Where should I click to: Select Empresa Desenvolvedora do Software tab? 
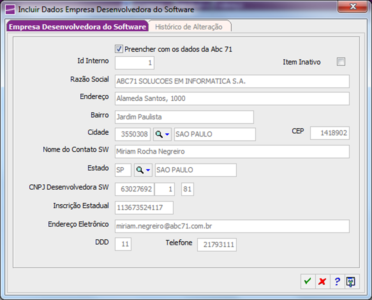coord(77,26)
